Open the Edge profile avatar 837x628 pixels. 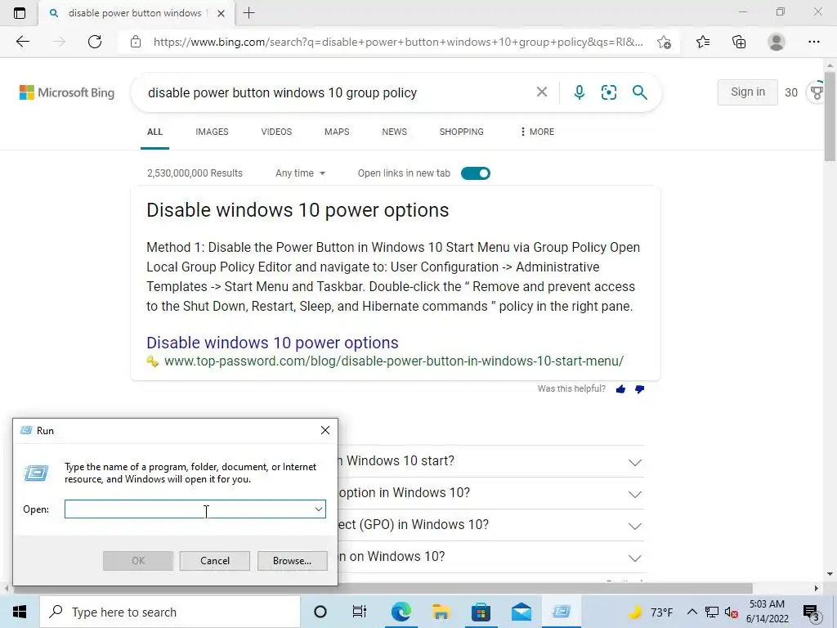pos(777,42)
